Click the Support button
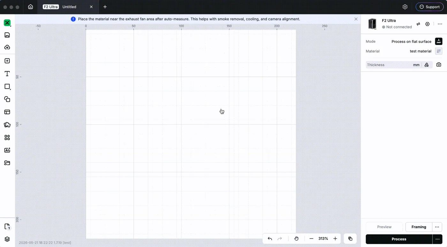 (429, 7)
